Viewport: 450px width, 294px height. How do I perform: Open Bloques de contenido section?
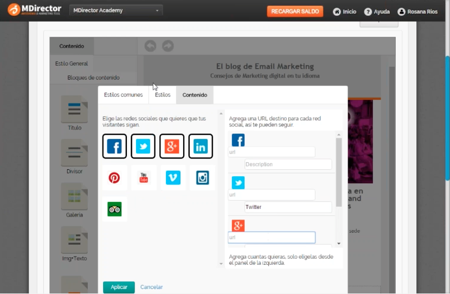click(93, 78)
